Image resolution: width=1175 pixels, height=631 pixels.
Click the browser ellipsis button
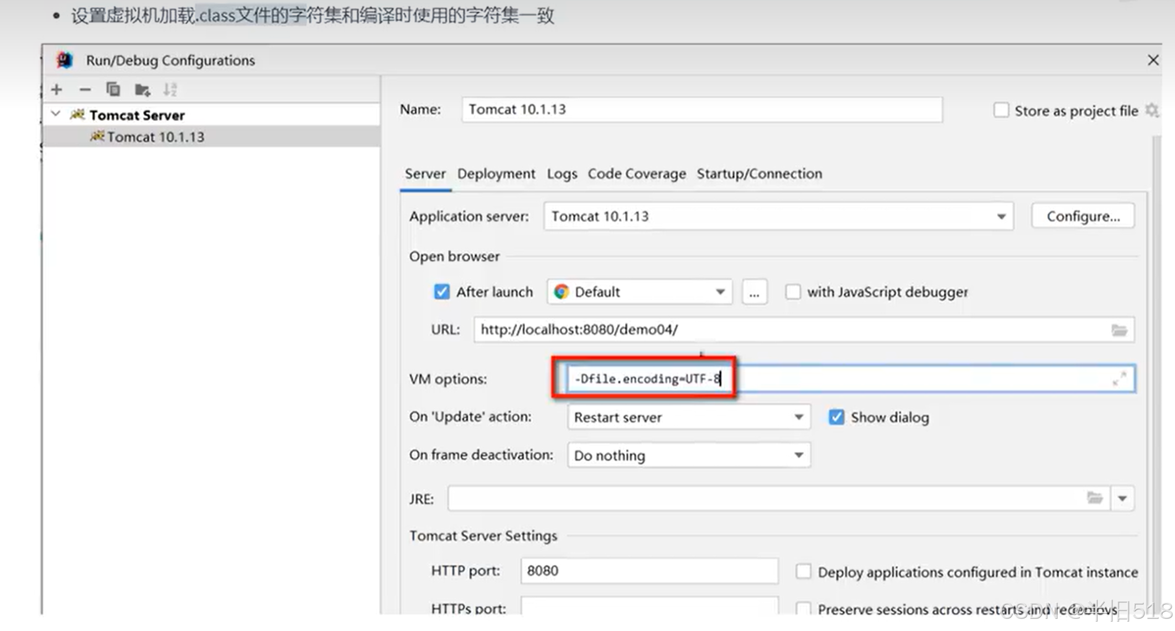755,292
